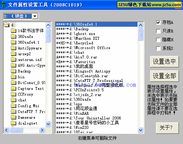
Task: Click 设置选中 button
Action: (164, 61)
